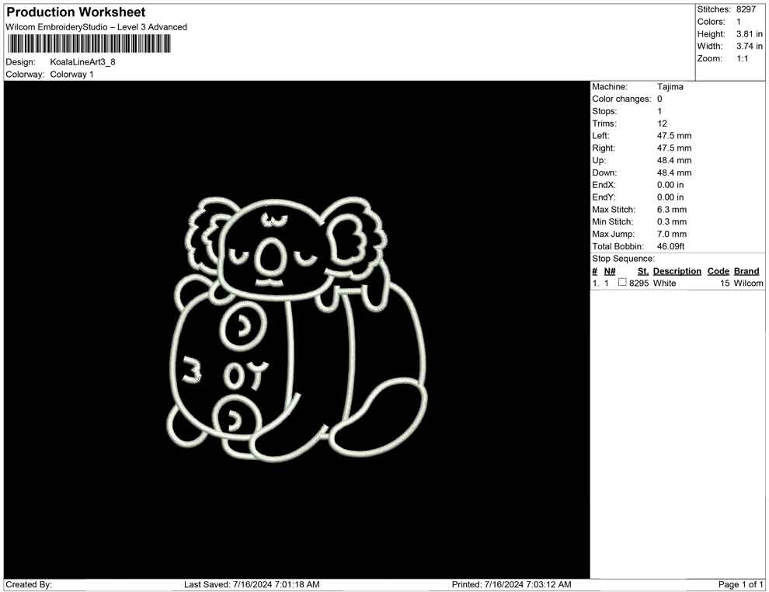
Task: Click the Trims value '12'
Action: coord(662,124)
